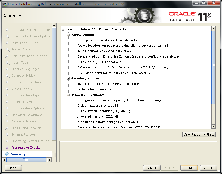Open the Prerequisite Checks step link
Viewport: 222px width, 174px height.
[x=26, y=148]
